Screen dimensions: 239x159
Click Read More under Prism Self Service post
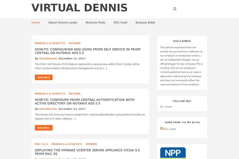click(44, 77)
